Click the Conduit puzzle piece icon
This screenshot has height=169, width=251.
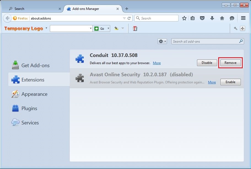tap(80, 59)
